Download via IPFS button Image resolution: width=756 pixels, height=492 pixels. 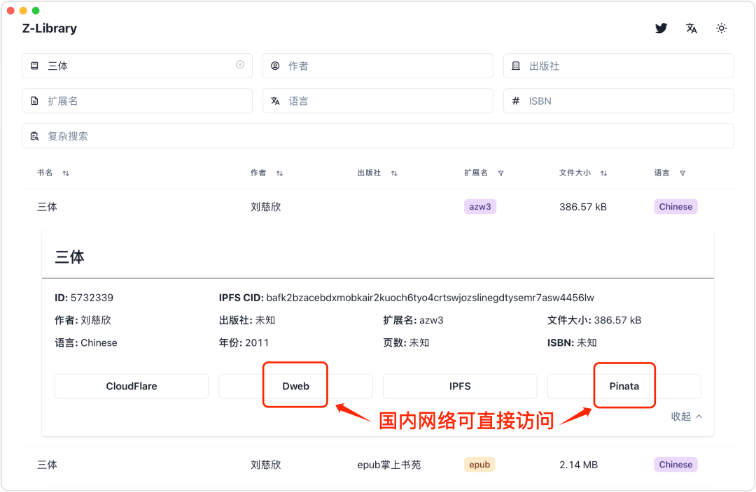[x=460, y=386]
